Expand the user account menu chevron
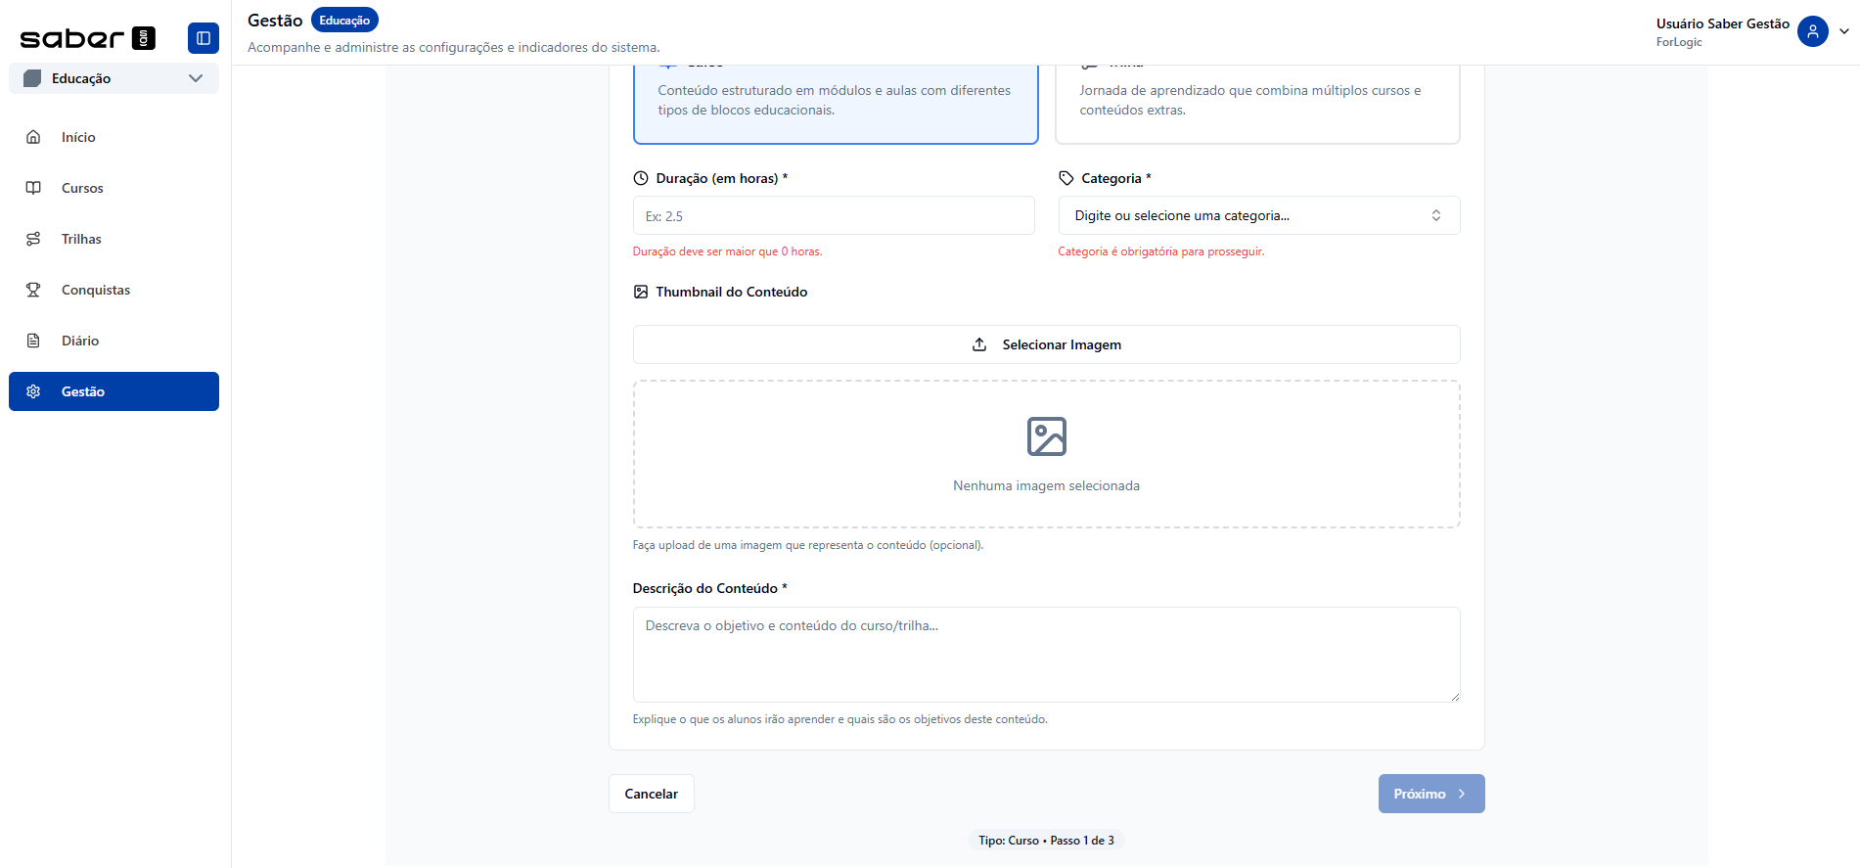The height and width of the screenshot is (868, 1860). point(1844,31)
